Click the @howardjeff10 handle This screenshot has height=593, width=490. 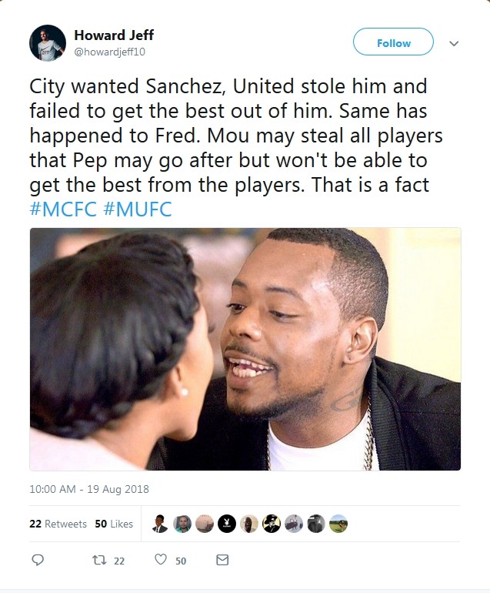(109, 52)
